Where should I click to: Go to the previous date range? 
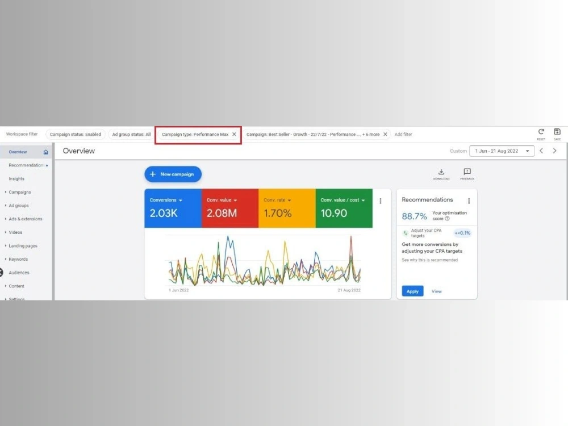coord(541,151)
